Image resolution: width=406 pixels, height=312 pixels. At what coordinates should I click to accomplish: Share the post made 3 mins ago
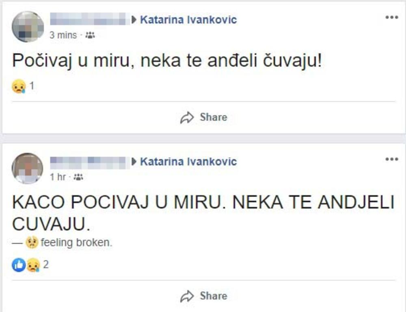click(203, 117)
